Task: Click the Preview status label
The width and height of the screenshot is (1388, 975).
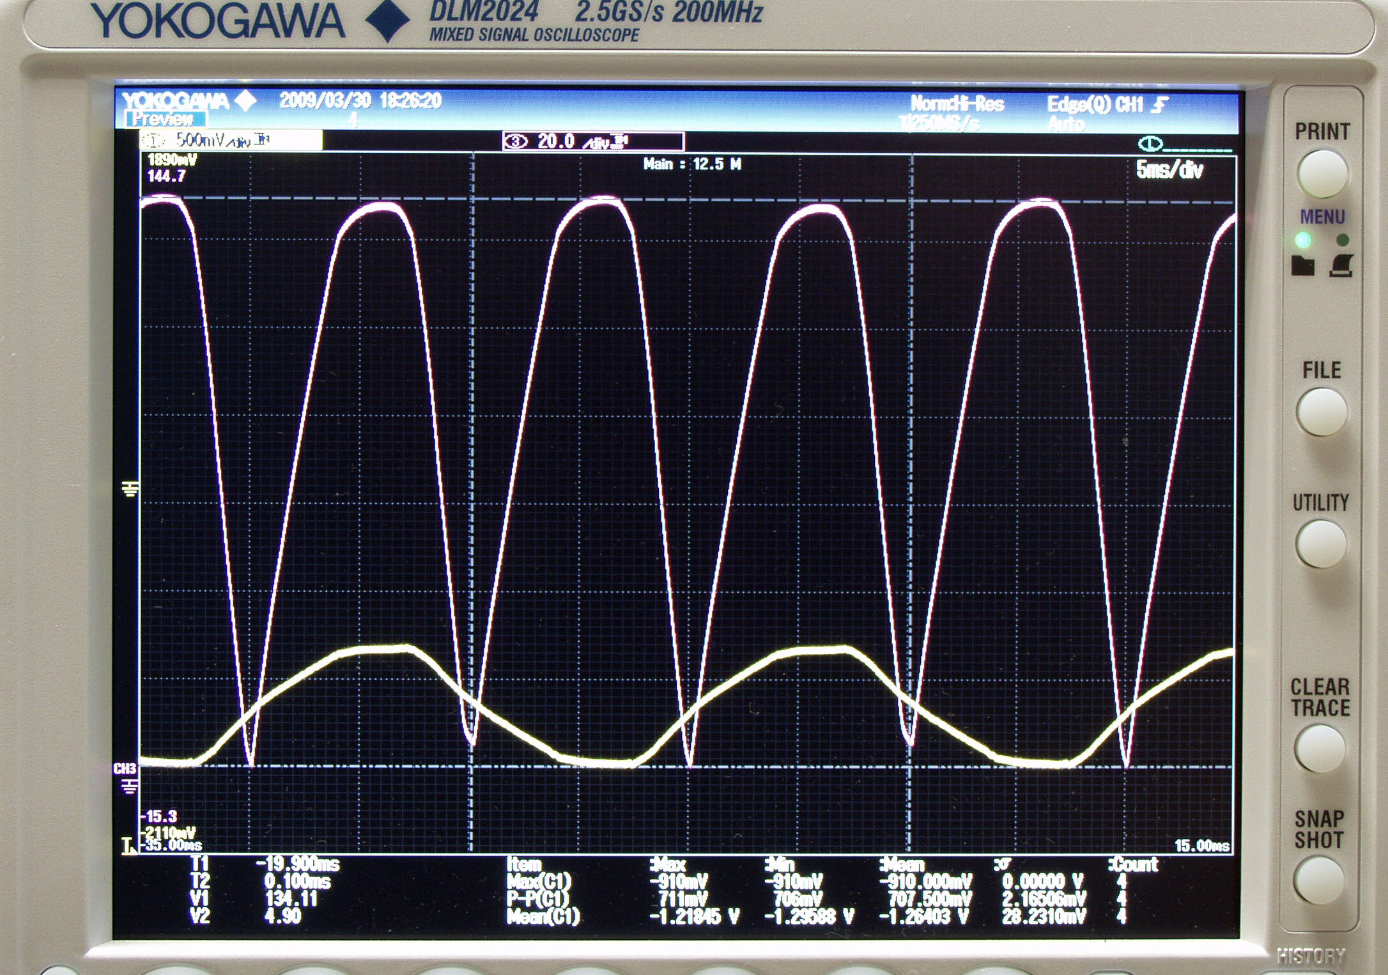Action: pos(166,120)
